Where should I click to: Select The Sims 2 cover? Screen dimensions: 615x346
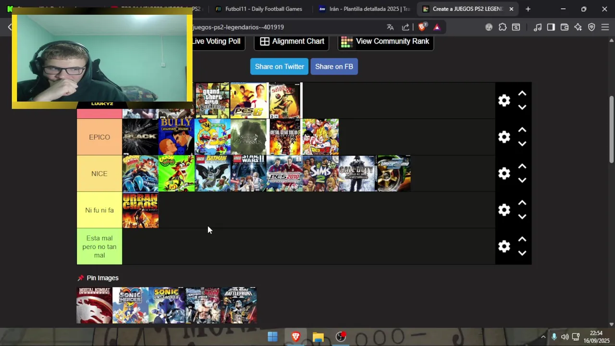click(x=320, y=173)
